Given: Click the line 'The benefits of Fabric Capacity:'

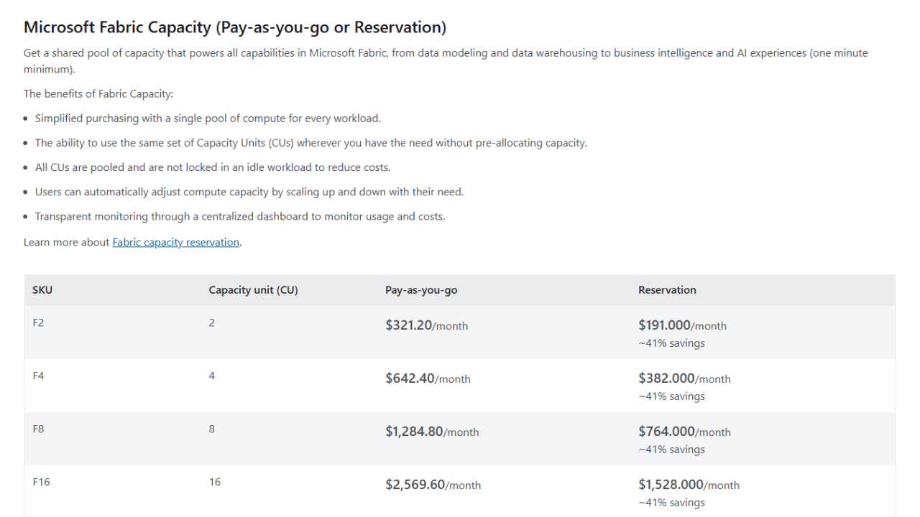Looking at the screenshot, I should coord(98,94).
